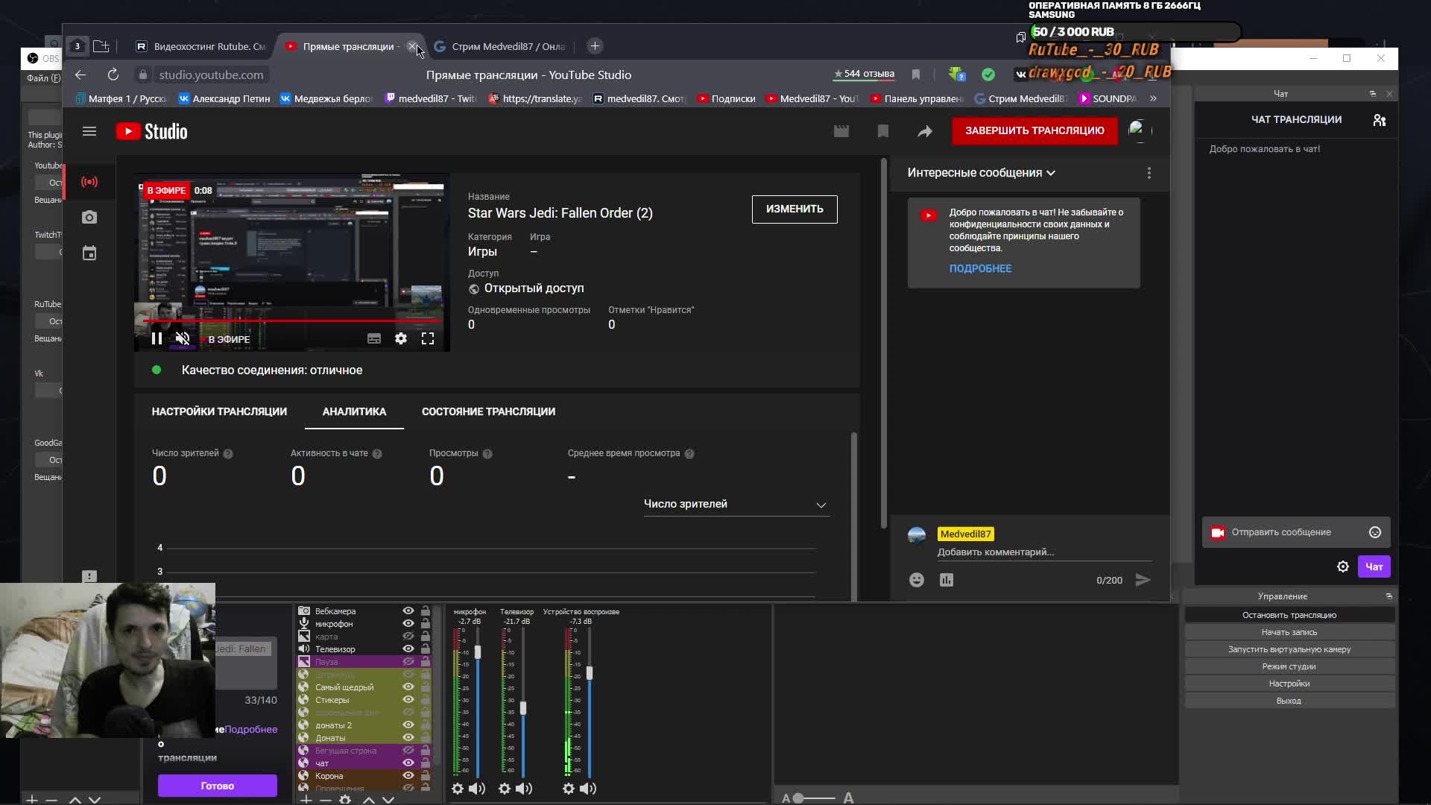Open the Число зрителей chart dropdown

pyautogui.click(x=736, y=505)
